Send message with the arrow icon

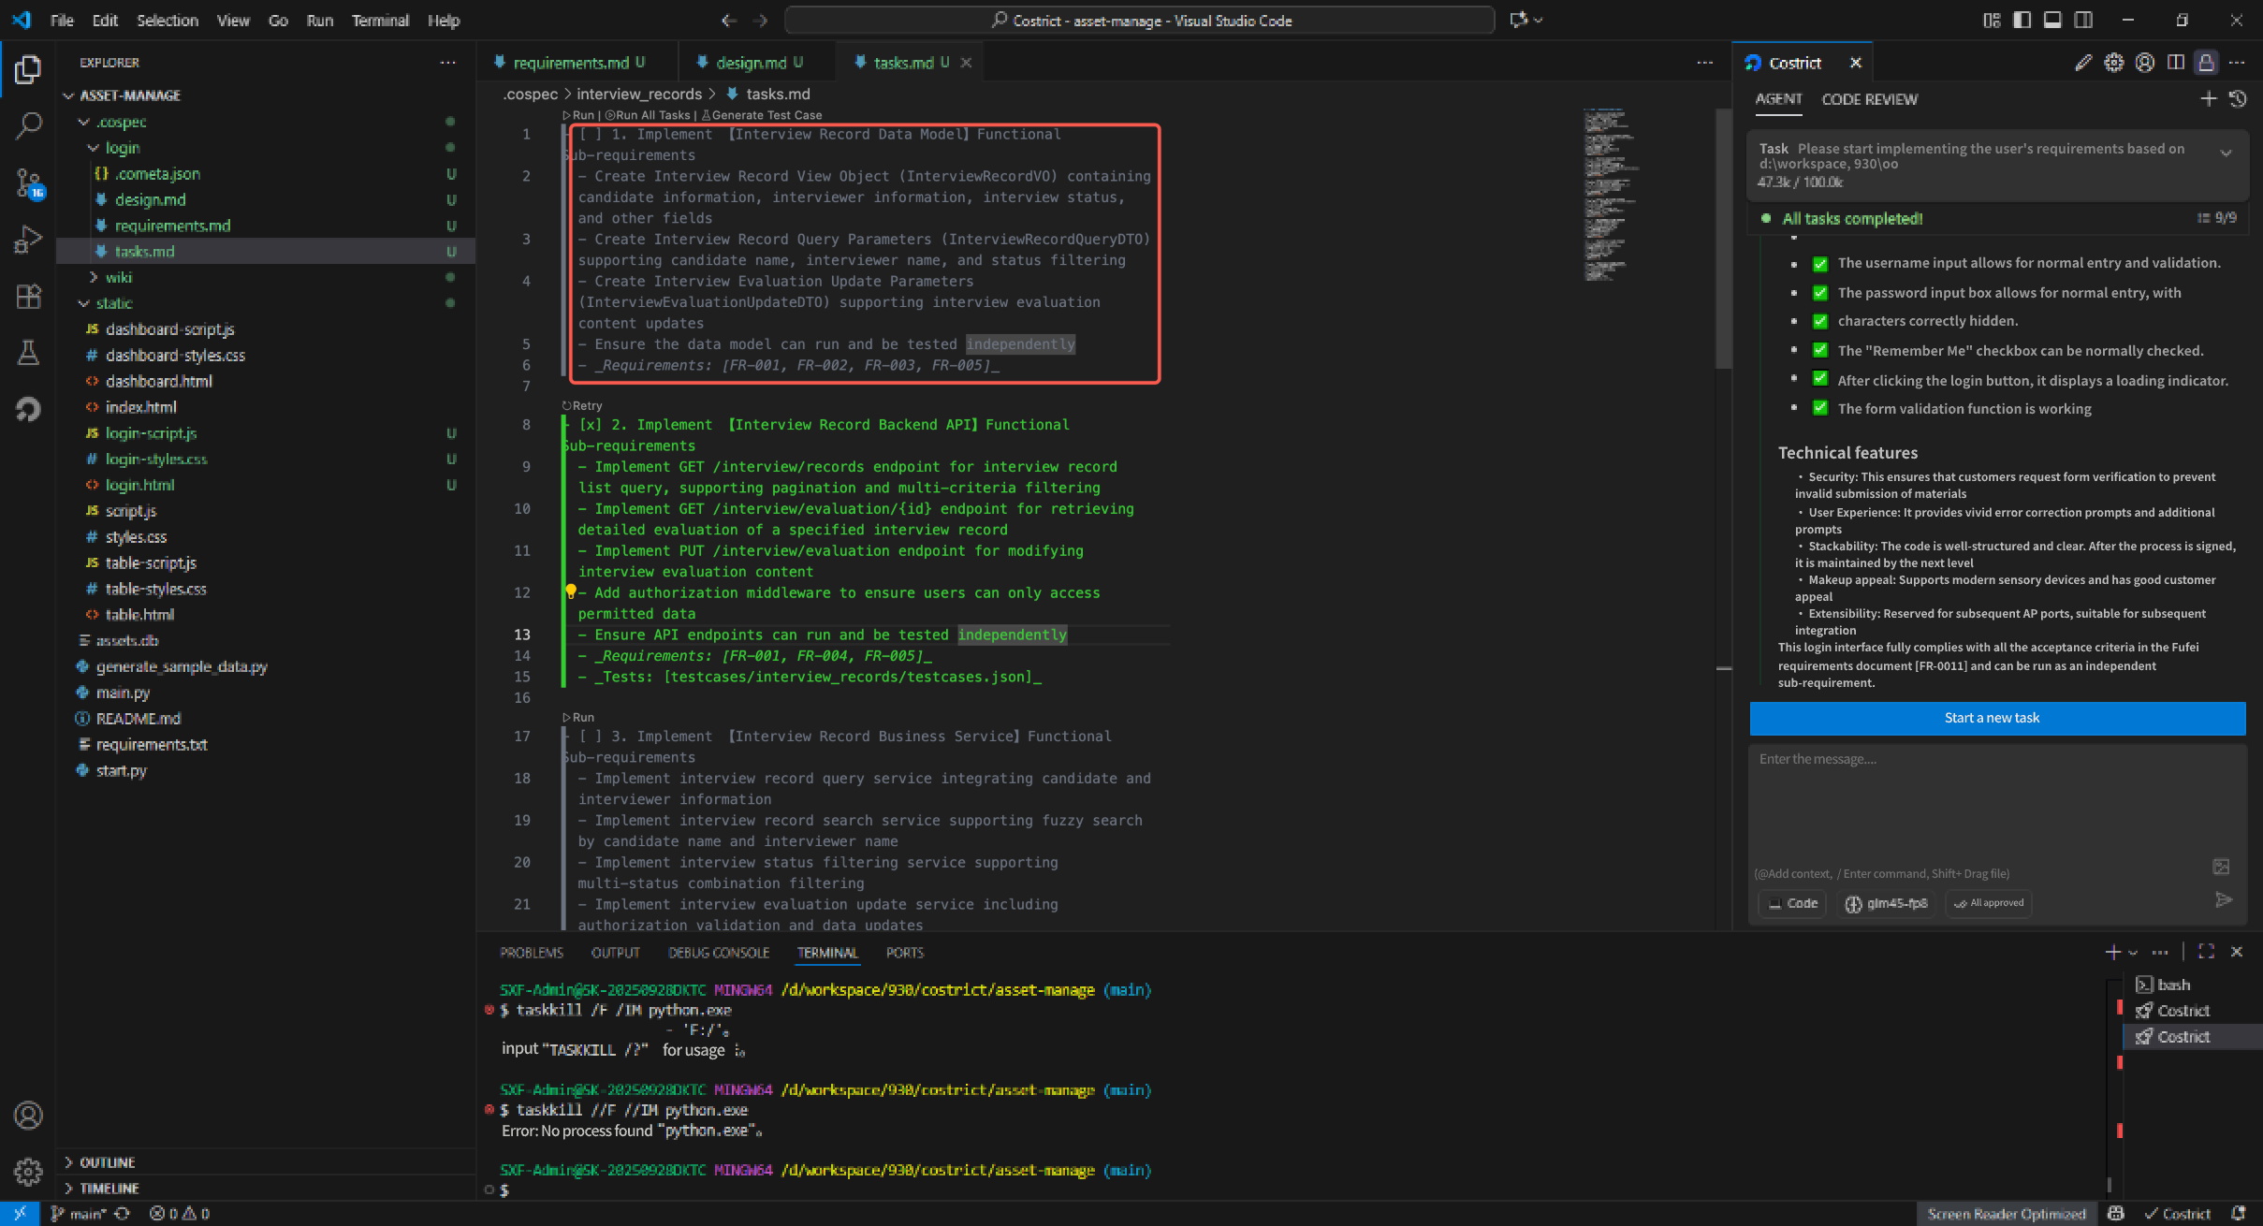click(x=2224, y=900)
